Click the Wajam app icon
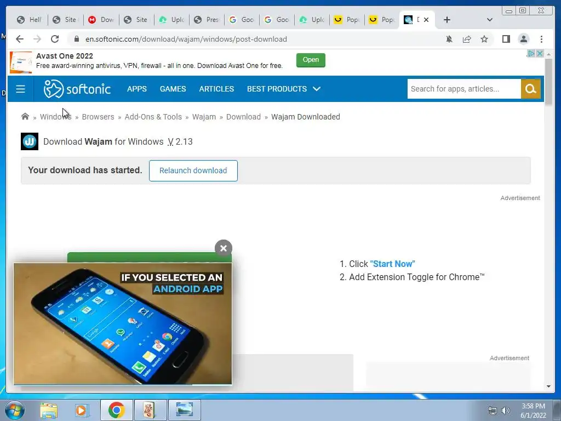Screen dimensions: 561x421 tap(30, 141)
